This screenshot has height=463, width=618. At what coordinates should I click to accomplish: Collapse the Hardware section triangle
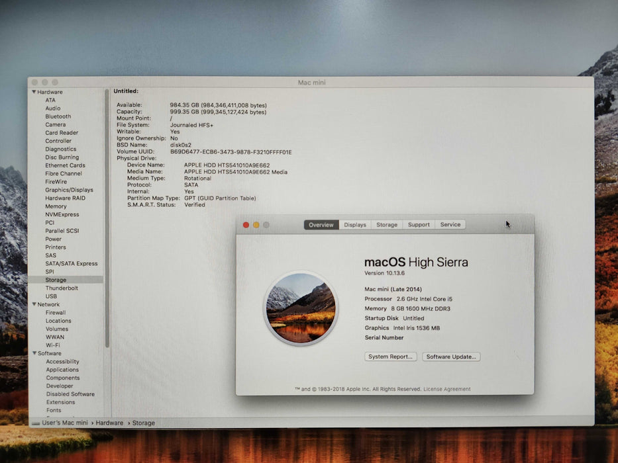coord(34,92)
